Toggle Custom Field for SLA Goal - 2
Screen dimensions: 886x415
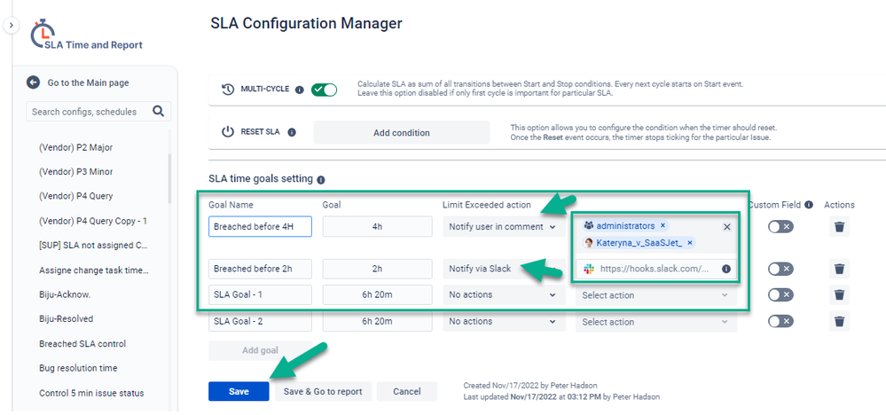[x=780, y=321]
